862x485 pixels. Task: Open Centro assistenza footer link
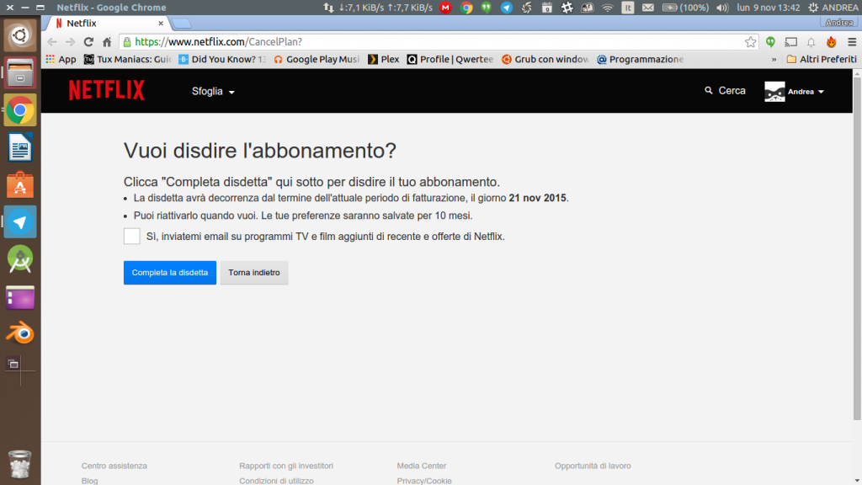(114, 466)
